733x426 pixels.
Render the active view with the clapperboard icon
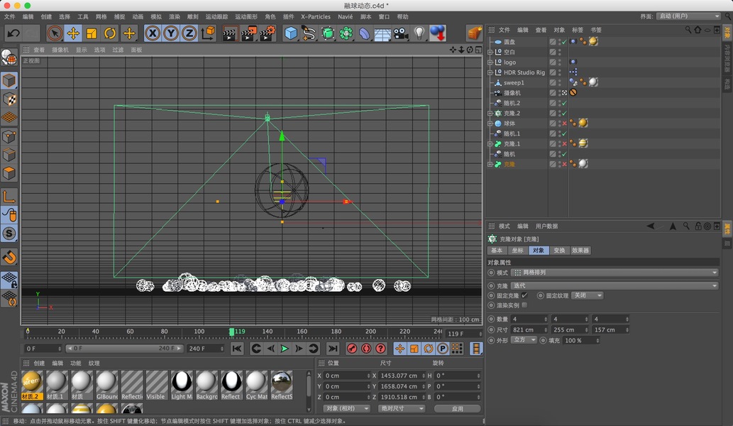click(x=229, y=33)
